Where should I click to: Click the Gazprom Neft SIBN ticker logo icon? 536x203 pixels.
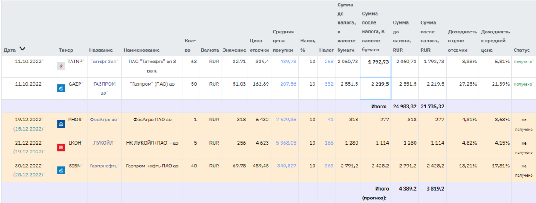click(61, 170)
